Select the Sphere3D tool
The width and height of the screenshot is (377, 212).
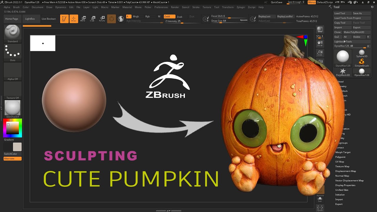click(x=362, y=54)
